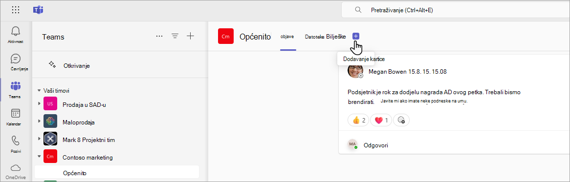This screenshot has width=570, height=182.
Task: Select Mark 8 Projektni tim avatar
Action: (x=50, y=139)
